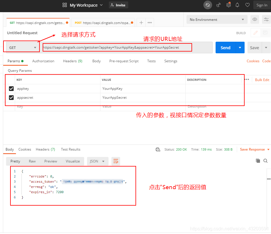The image size is (271, 234).
Task: Open the response Headers (7) tab
Action: pos(45,149)
